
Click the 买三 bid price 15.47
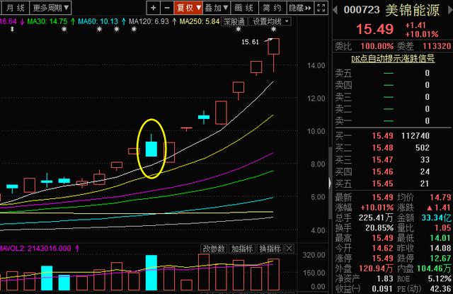click(x=382, y=159)
